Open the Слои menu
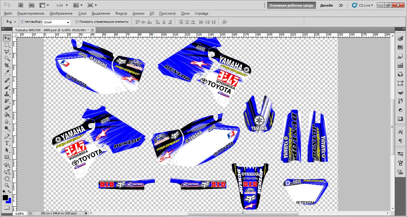The width and height of the screenshot is (407, 217). click(x=82, y=13)
